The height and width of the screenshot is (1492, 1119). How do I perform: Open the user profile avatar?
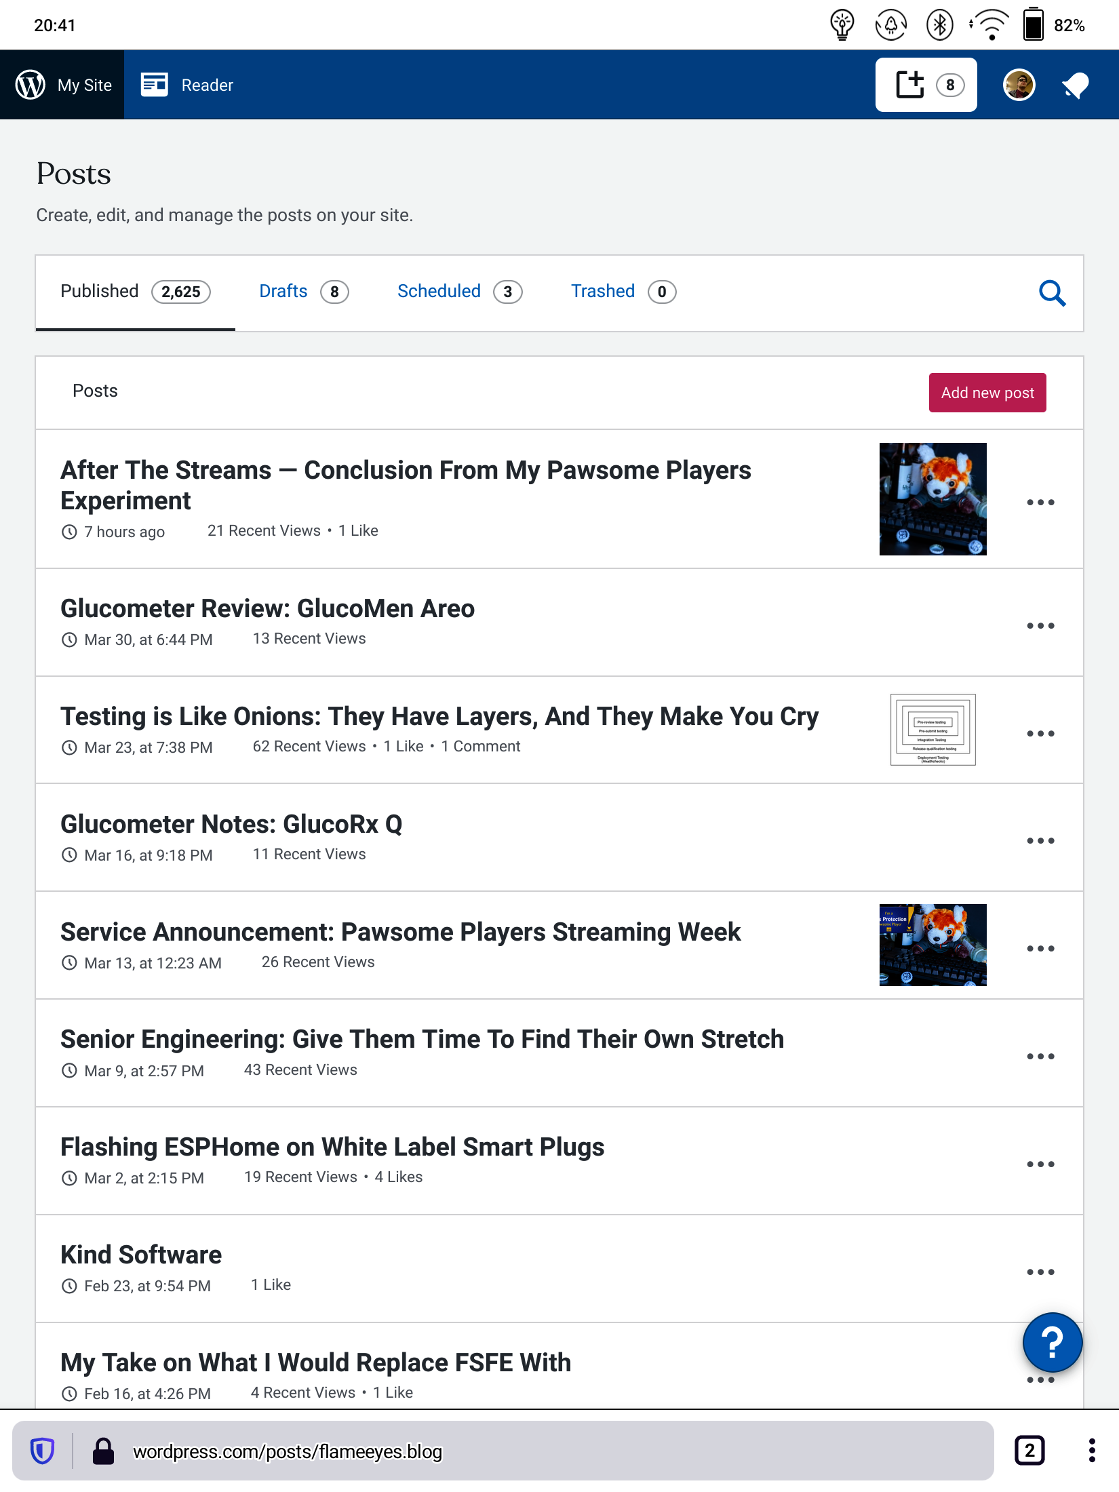coord(1019,85)
